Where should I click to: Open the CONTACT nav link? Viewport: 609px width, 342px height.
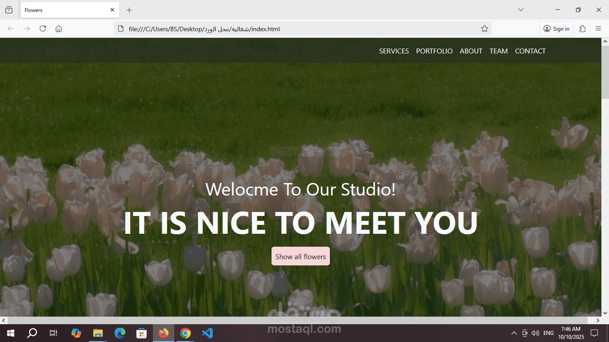530,51
